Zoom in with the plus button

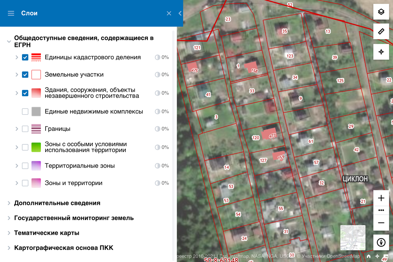[381, 198]
